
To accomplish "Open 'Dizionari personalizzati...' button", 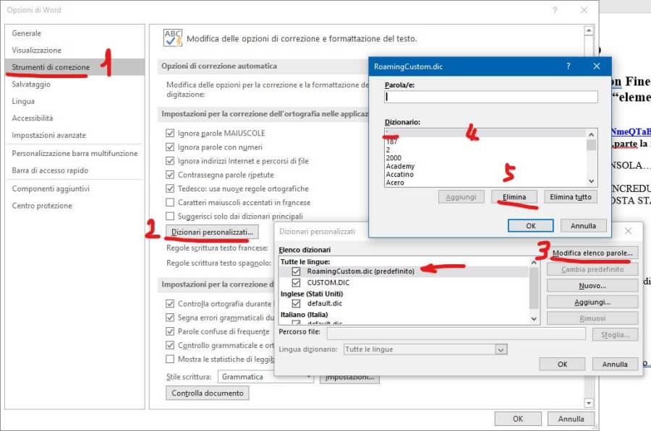I will pos(211,232).
